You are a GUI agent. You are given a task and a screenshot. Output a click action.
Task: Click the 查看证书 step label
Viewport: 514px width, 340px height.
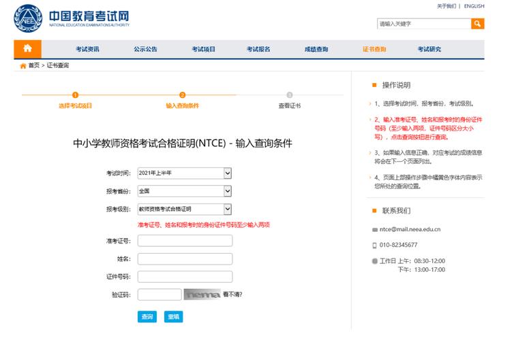[290, 105]
